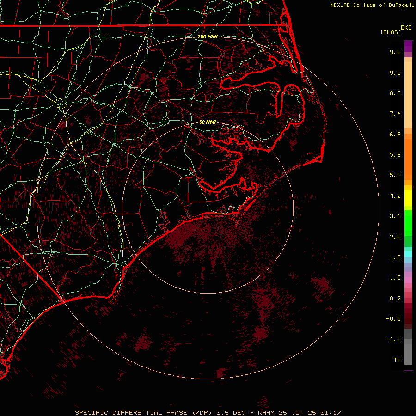Viewport: 416px width, 416px height.
Task: Click the purple top of the color bar
Action: (x=408, y=46)
